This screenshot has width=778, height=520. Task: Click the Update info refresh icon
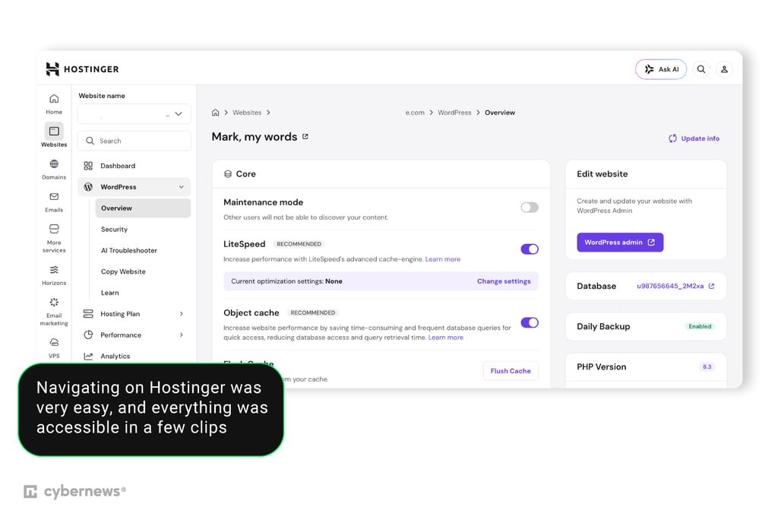click(x=672, y=138)
